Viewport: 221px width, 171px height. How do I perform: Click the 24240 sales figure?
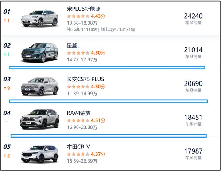[x=193, y=16]
